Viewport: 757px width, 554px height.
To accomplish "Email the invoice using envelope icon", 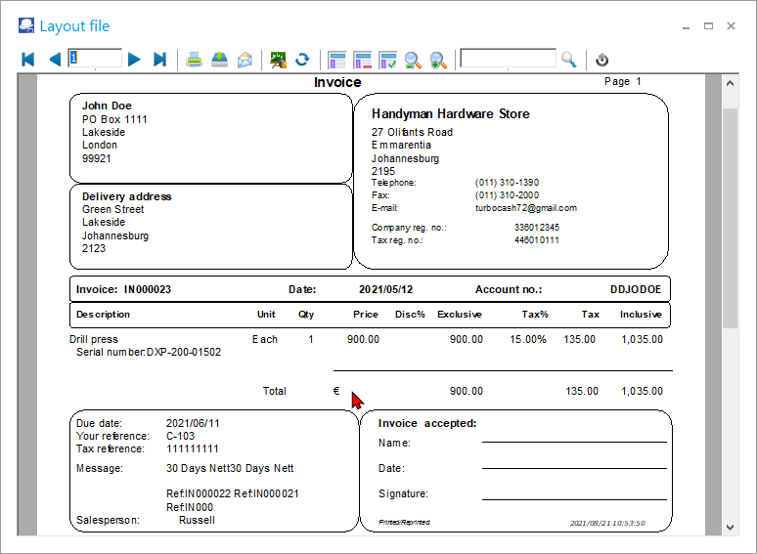I will point(245,60).
